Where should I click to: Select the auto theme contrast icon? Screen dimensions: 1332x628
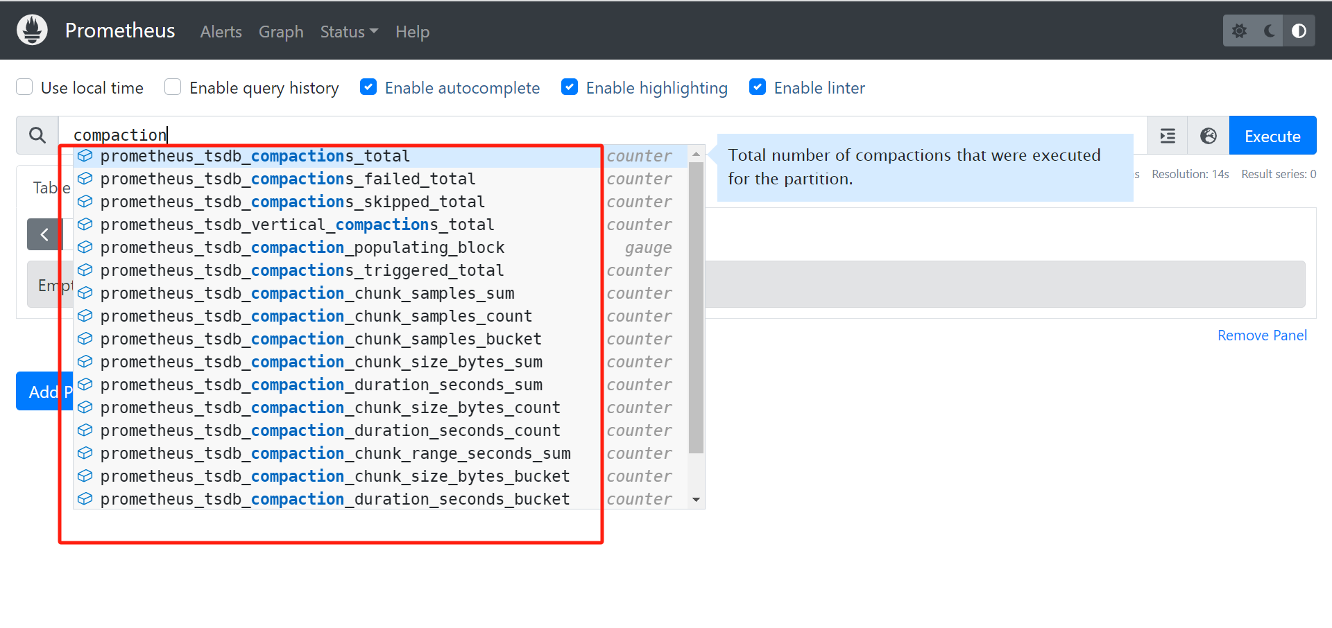1299,31
